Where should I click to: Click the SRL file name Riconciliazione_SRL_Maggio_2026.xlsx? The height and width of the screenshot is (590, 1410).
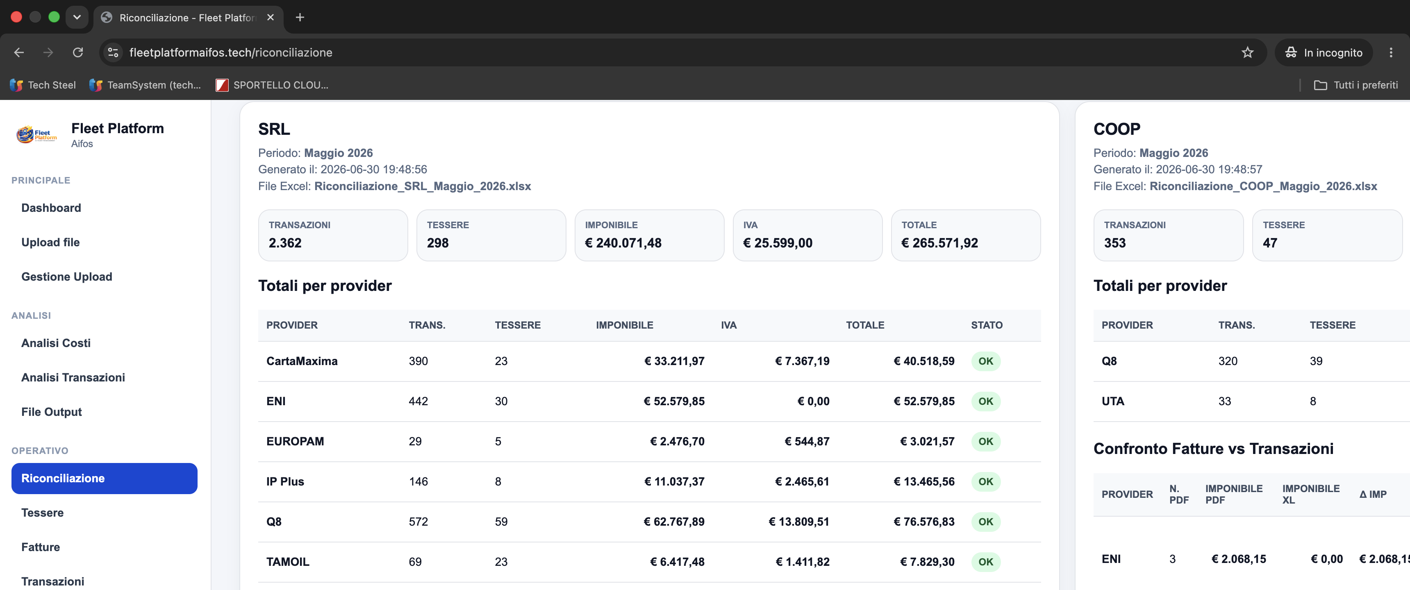click(423, 186)
